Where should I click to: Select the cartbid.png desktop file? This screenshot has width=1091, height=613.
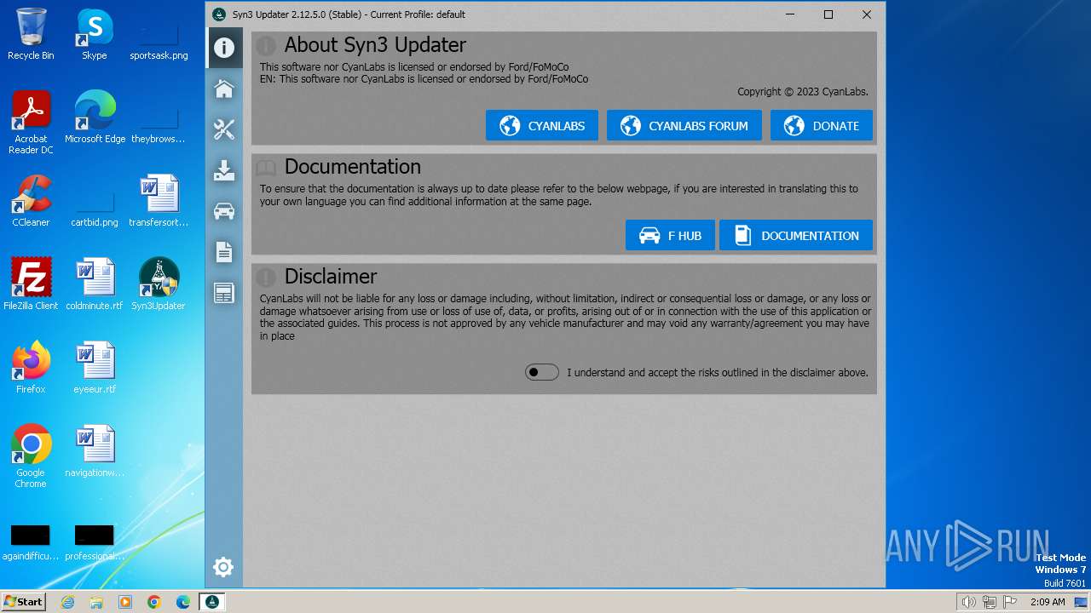[95, 207]
